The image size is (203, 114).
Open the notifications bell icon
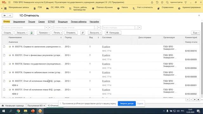152,2
